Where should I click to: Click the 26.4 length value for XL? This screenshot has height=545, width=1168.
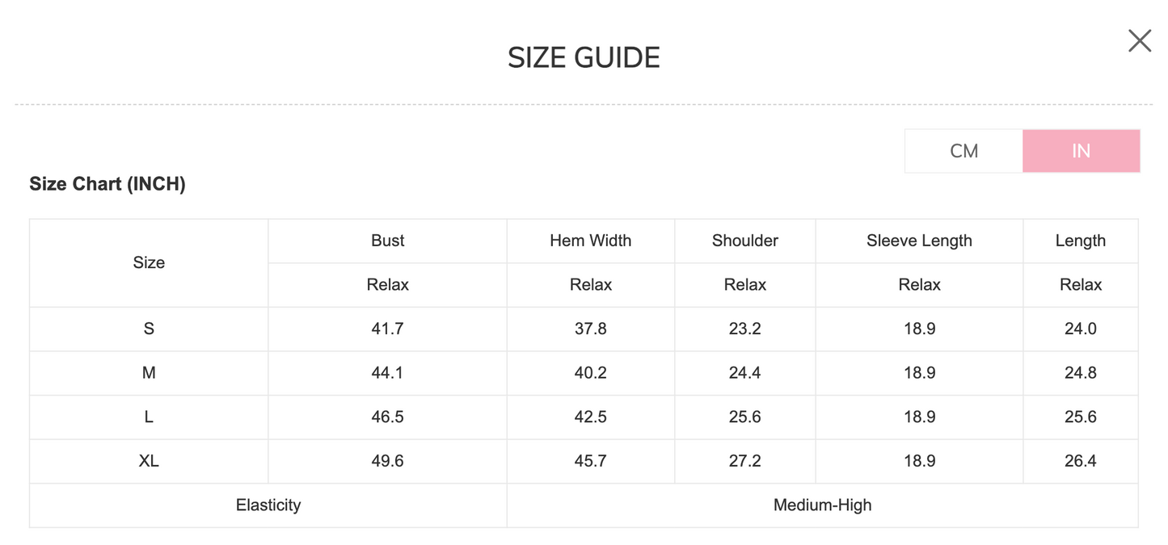pos(1081,461)
